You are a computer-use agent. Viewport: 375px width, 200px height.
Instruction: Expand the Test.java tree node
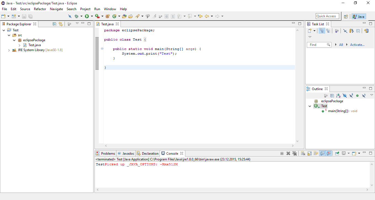click(20, 45)
